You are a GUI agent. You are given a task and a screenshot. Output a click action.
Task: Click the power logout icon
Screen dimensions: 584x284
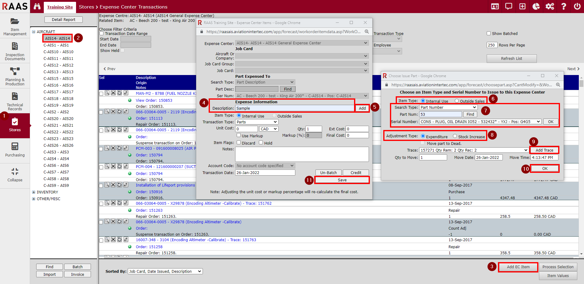point(577,6)
